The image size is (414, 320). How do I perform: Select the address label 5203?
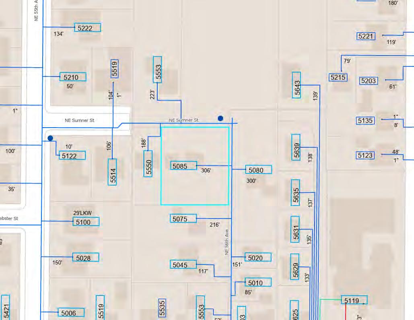click(369, 81)
